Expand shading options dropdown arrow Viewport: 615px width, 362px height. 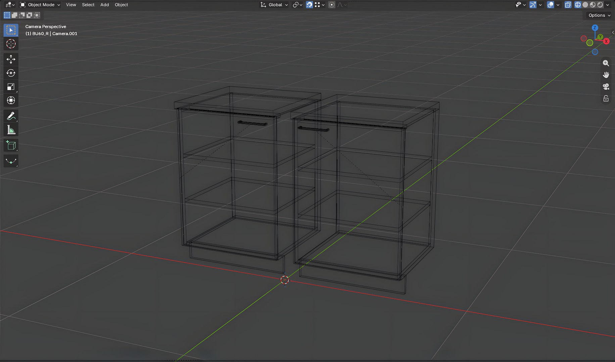coord(608,5)
